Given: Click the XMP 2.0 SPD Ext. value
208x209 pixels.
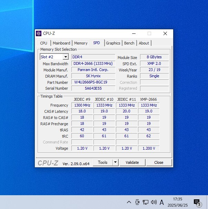Looking at the screenshot, I should tap(154, 63).
